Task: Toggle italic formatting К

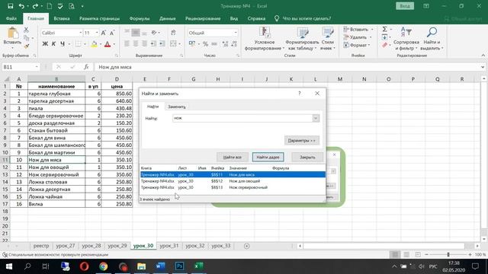Action: 53,44
